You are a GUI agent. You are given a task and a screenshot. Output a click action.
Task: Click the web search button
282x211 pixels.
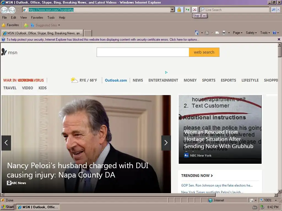204,52
